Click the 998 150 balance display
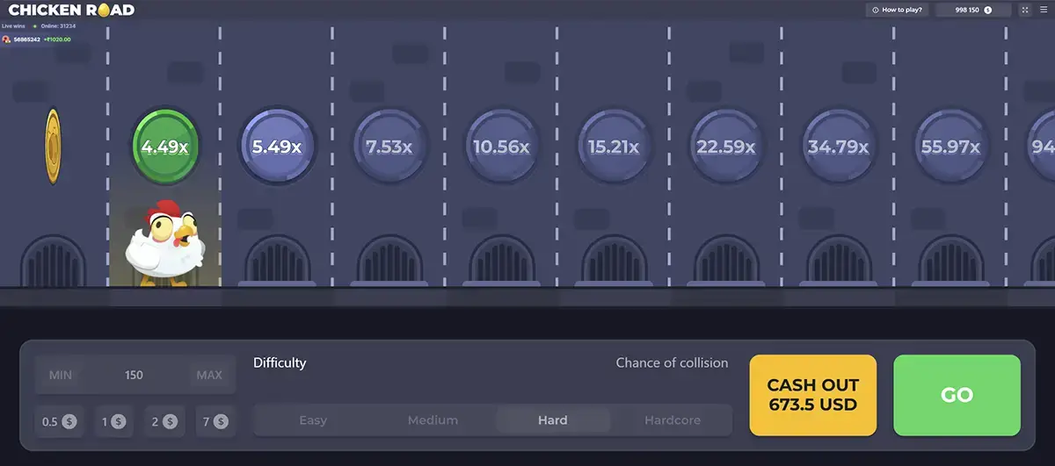This screenshot has width=1055, height=466. [x=973, y=10]
